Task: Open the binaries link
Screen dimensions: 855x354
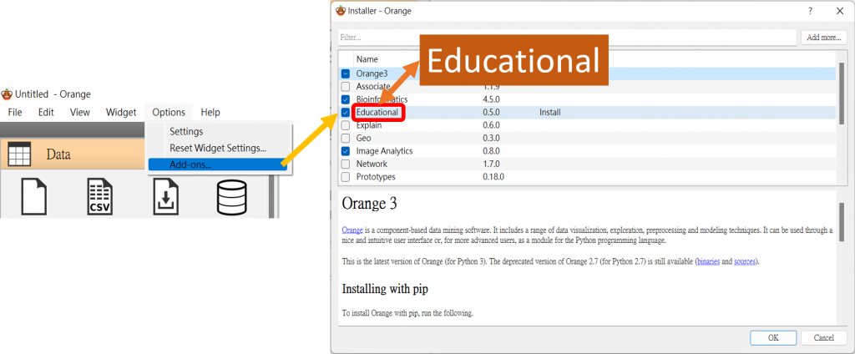Action: click(x=708, y=262)
